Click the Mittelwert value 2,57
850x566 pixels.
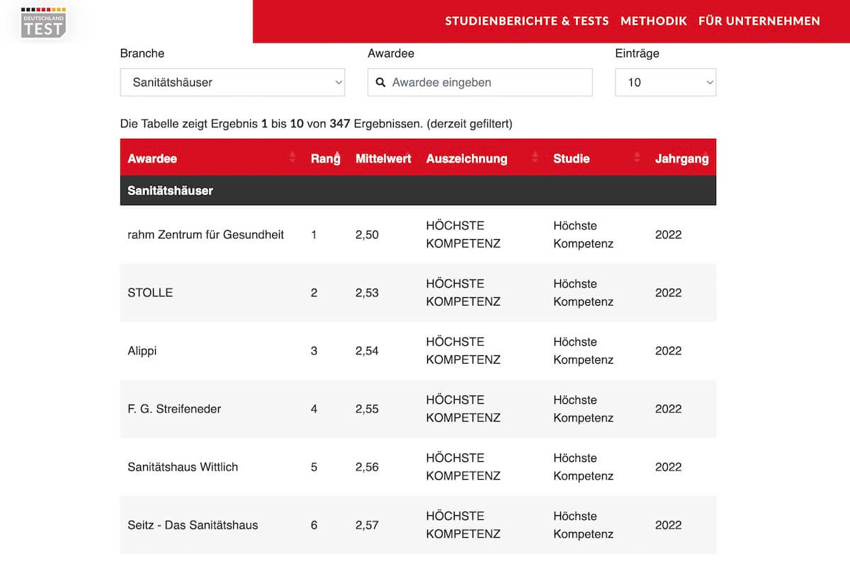point(367,524)
